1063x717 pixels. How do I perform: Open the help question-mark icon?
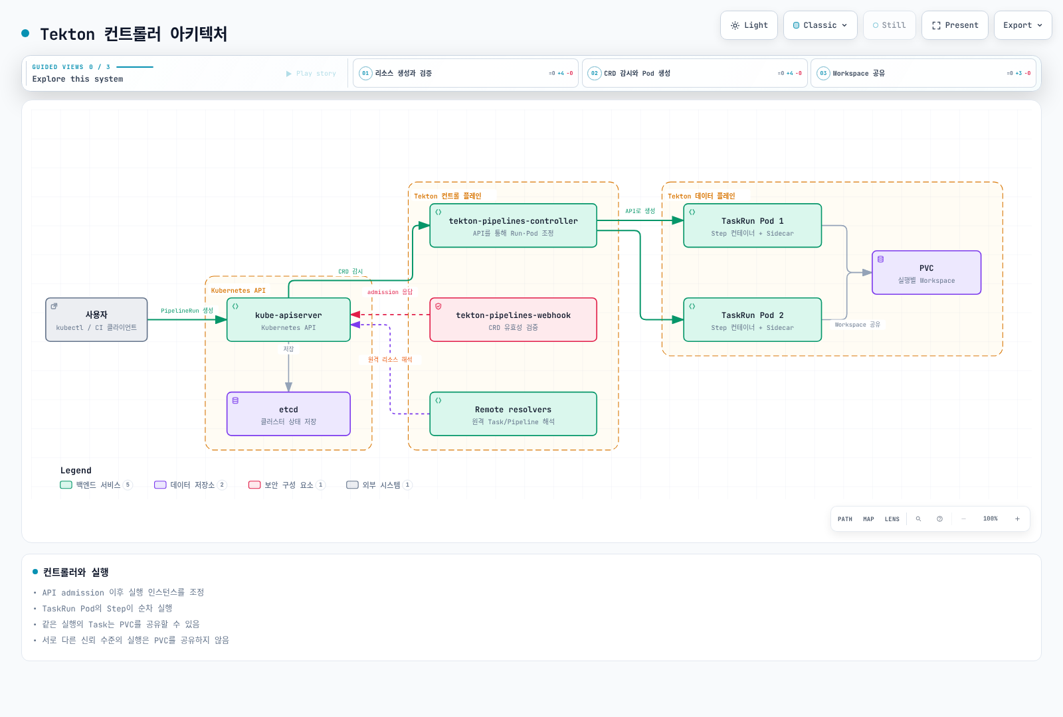point(939,519)
